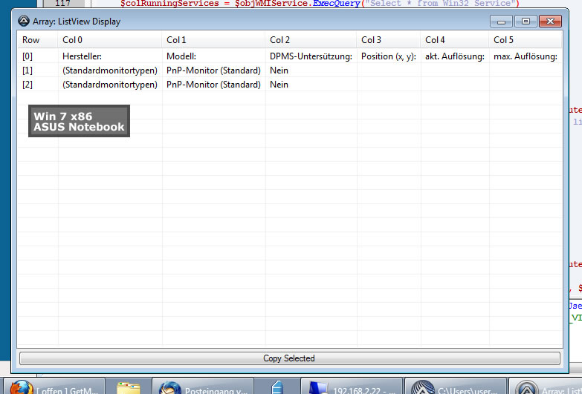Switch to Thunderbird Posteingang taskbar item

coord(202,387)
